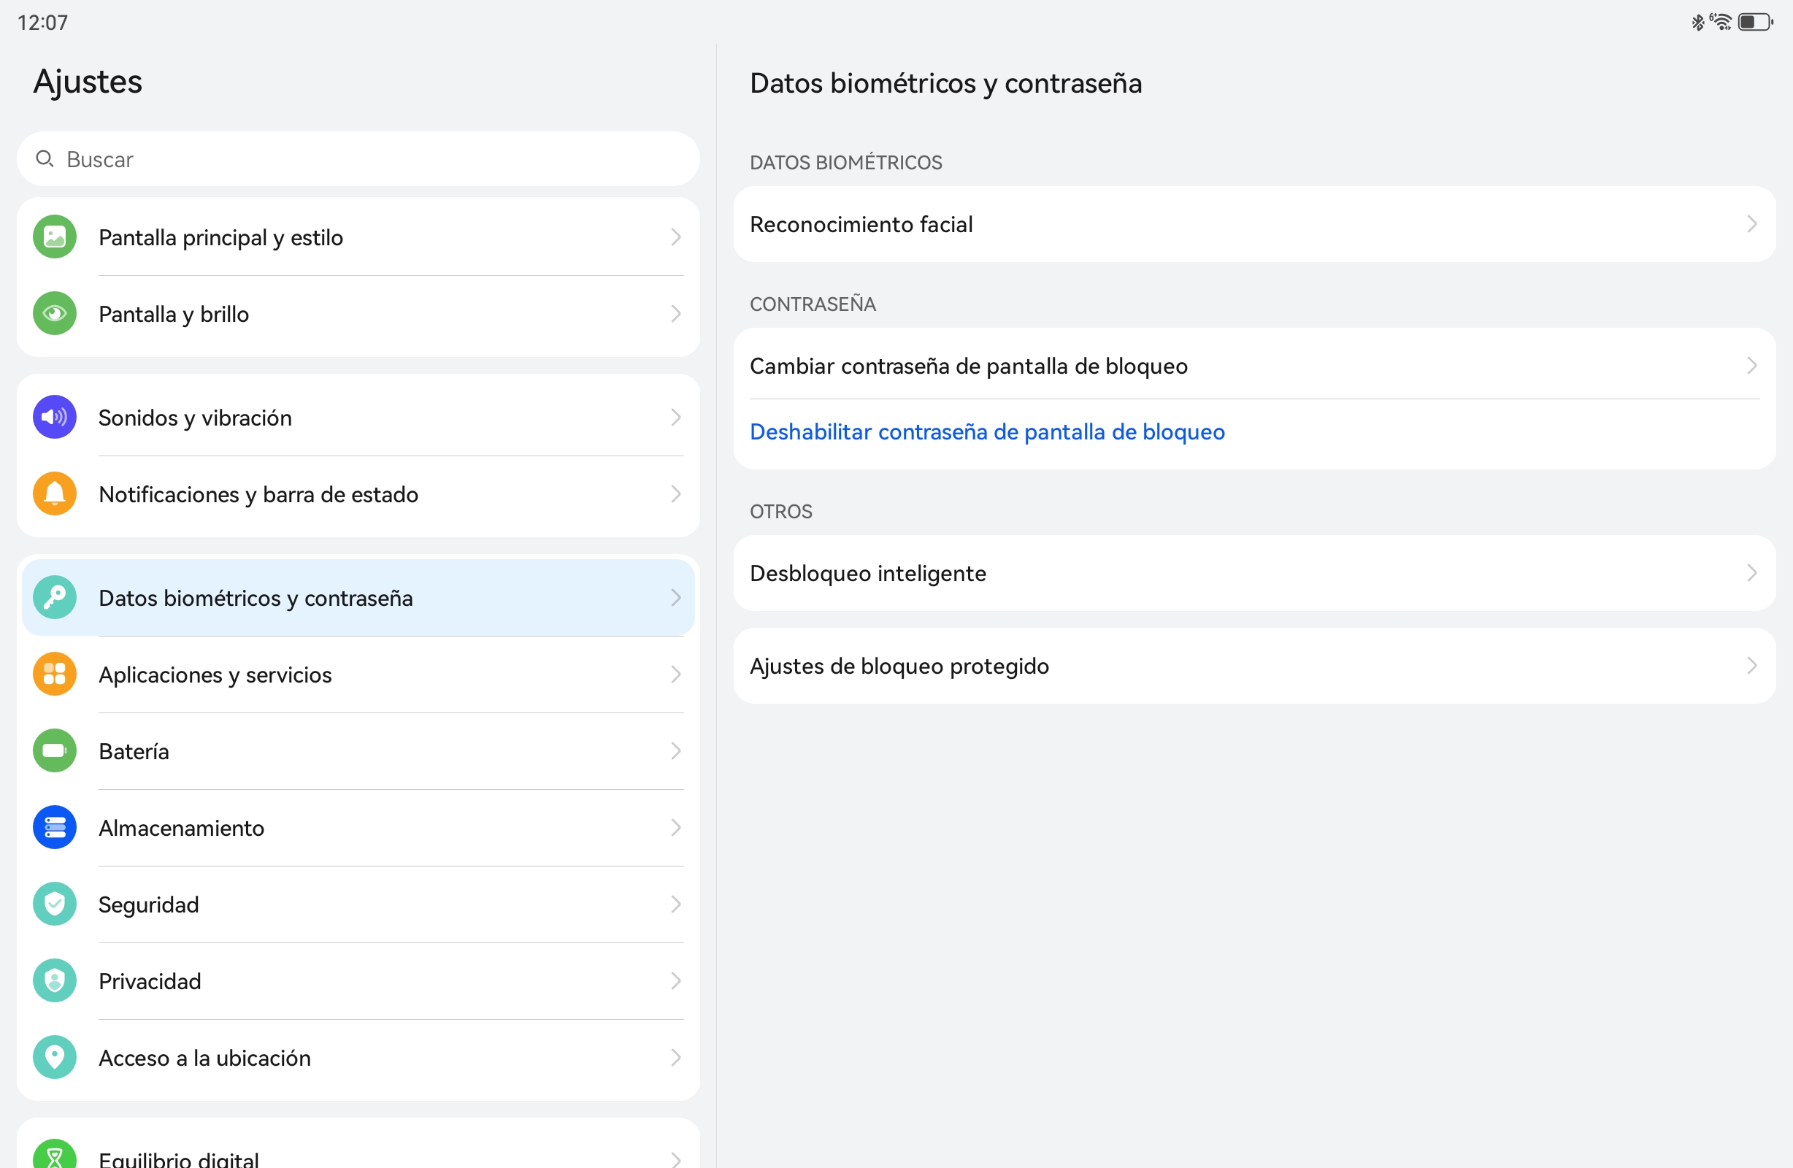Click the green Pantalla principal y estilo icon

[54, 237]
